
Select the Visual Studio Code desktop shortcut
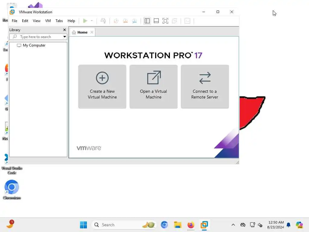pyautogui.click(x=12, y=164)
